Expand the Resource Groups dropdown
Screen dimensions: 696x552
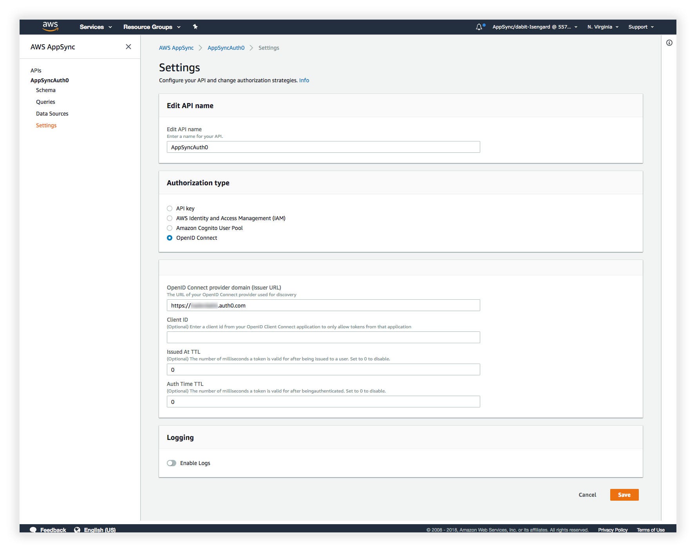(152, 27)
